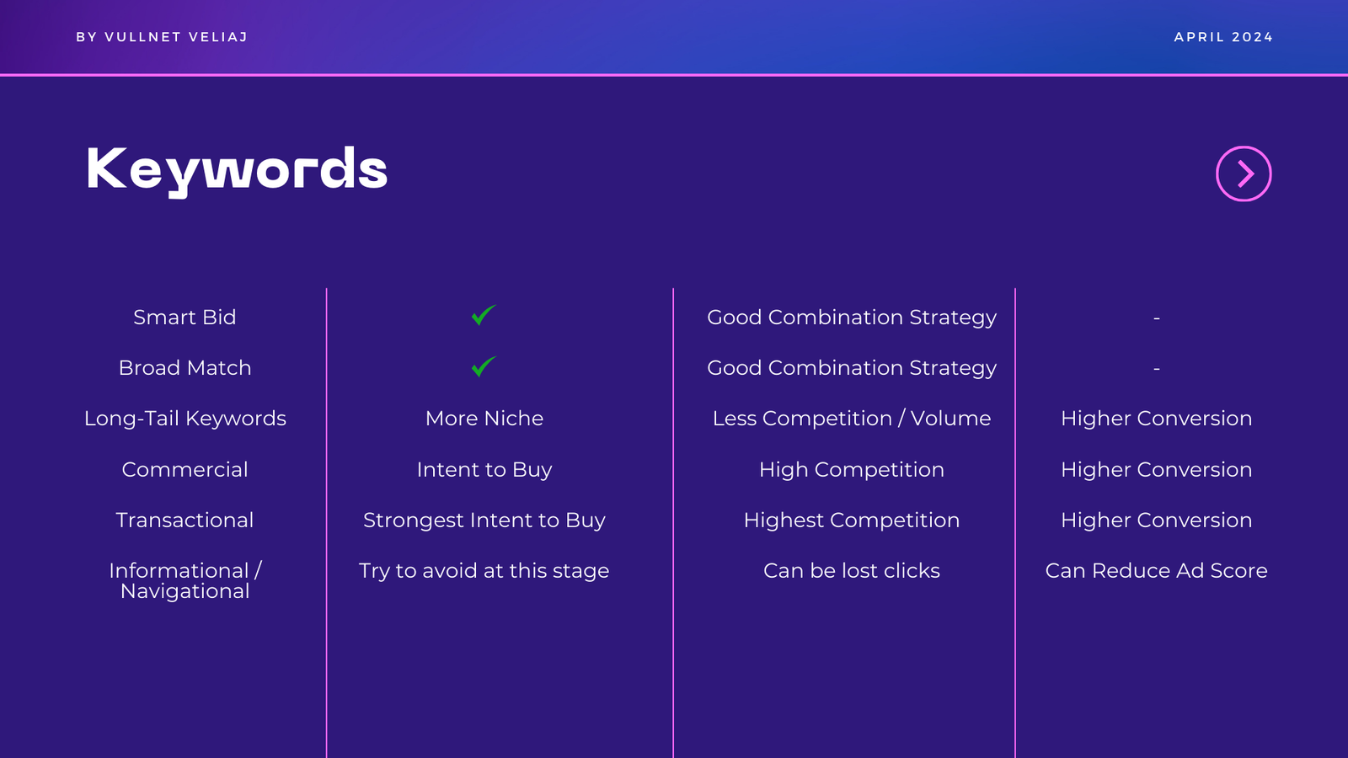
Task: Click the next arrow circle icon
Action: [x=1244, y=173]
